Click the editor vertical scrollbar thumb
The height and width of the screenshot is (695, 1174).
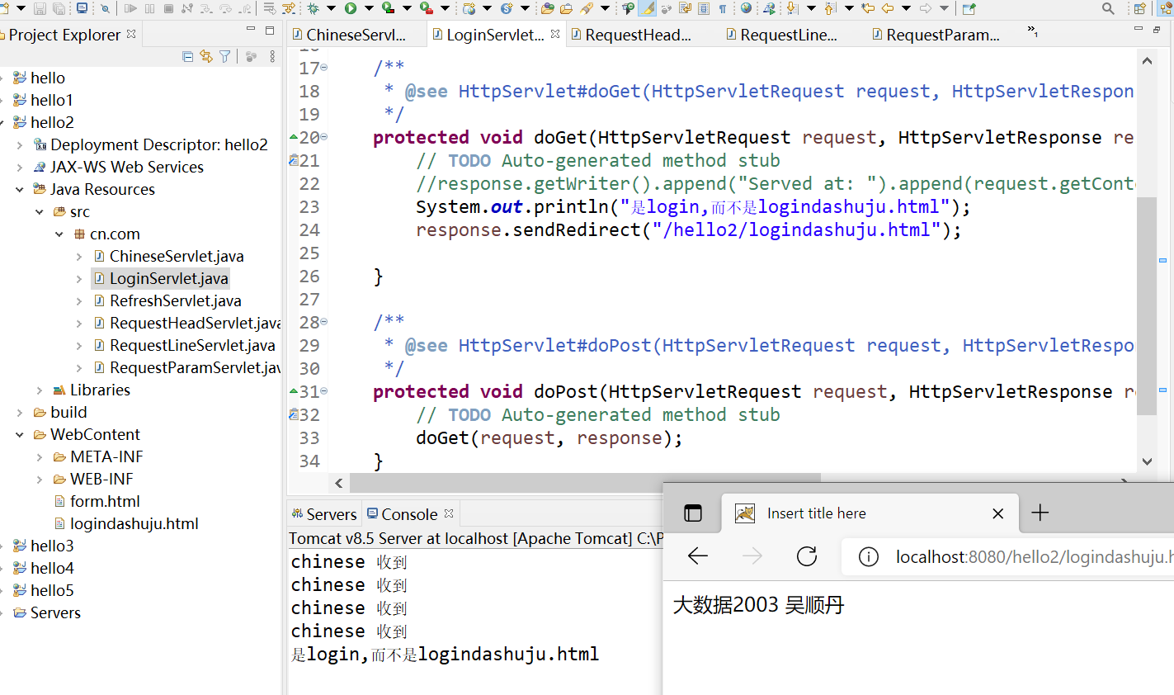tap(1147, 306)
